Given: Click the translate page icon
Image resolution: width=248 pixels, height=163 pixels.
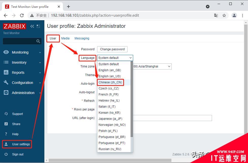Looking at the screenshot, I should [x=216, y=15].
